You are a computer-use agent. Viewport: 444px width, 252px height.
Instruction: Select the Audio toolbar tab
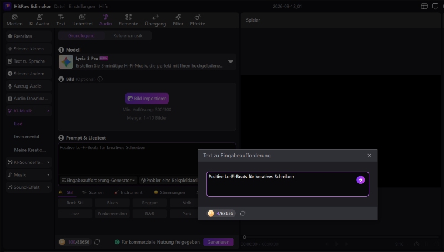point(105,20)
